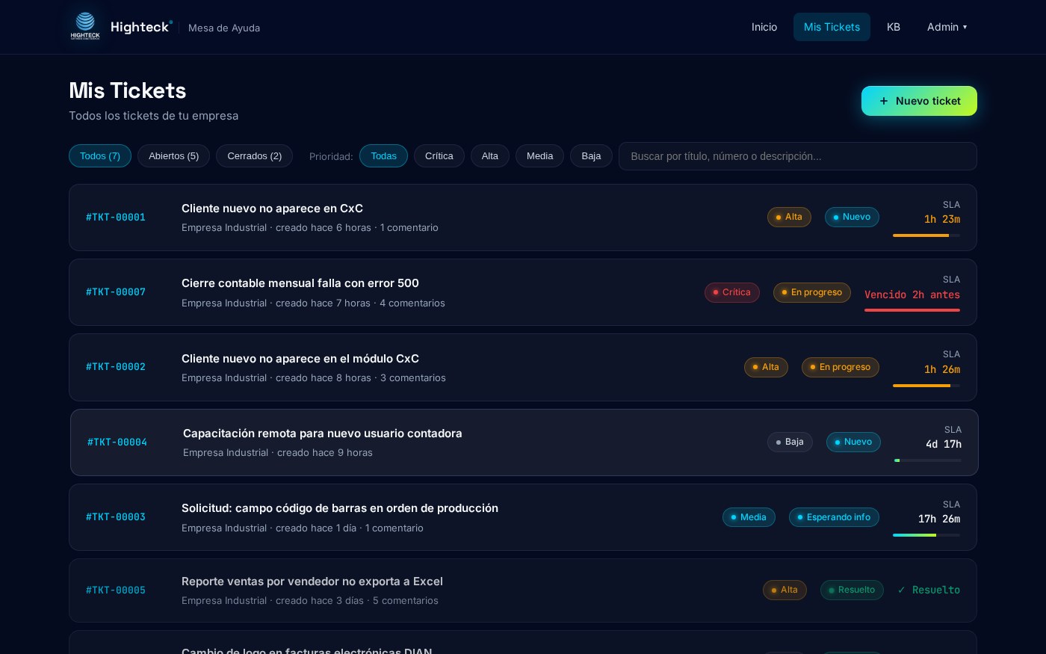The image size is (1046, 654).
Task: Click SLA time '1h 26m'
Action: point(942,369)
